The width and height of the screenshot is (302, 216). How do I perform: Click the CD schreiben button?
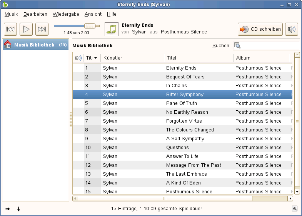260,29
